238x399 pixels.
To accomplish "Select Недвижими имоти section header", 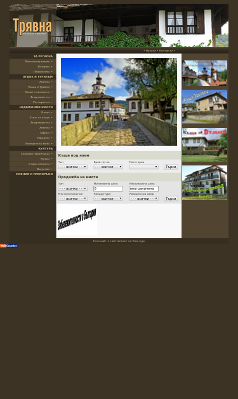I will pos(36,107).
